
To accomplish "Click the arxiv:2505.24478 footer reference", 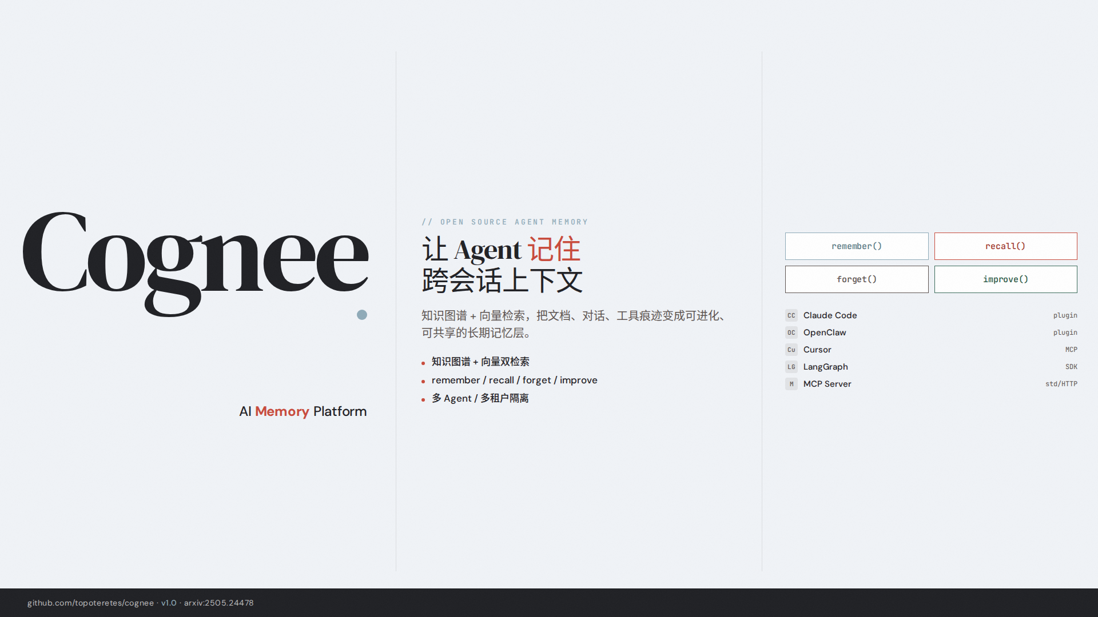I will click(218, 603).
